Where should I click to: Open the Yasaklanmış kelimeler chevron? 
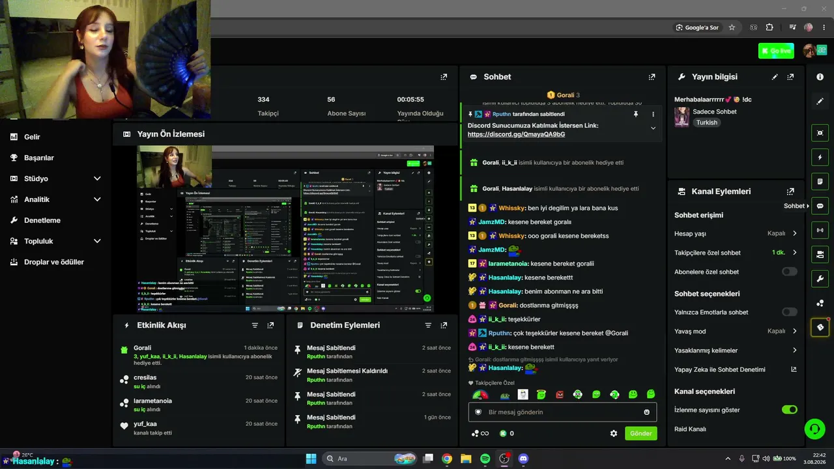click(x=795, y=350)
